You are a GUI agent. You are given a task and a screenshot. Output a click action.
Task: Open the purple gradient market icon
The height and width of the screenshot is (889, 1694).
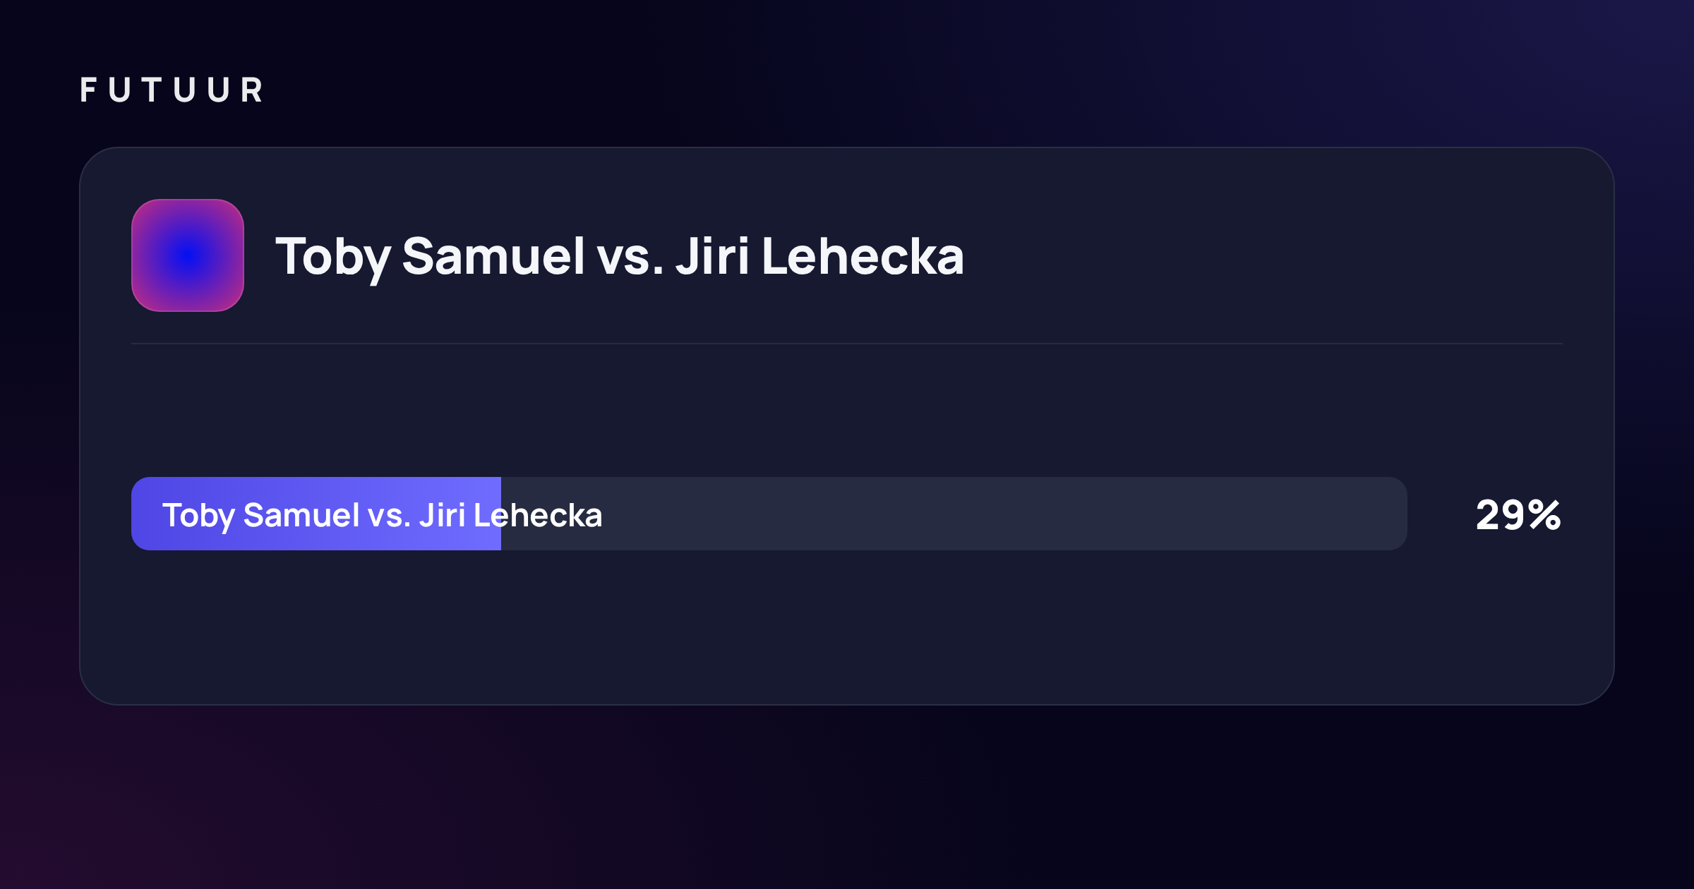pos(188,255)
